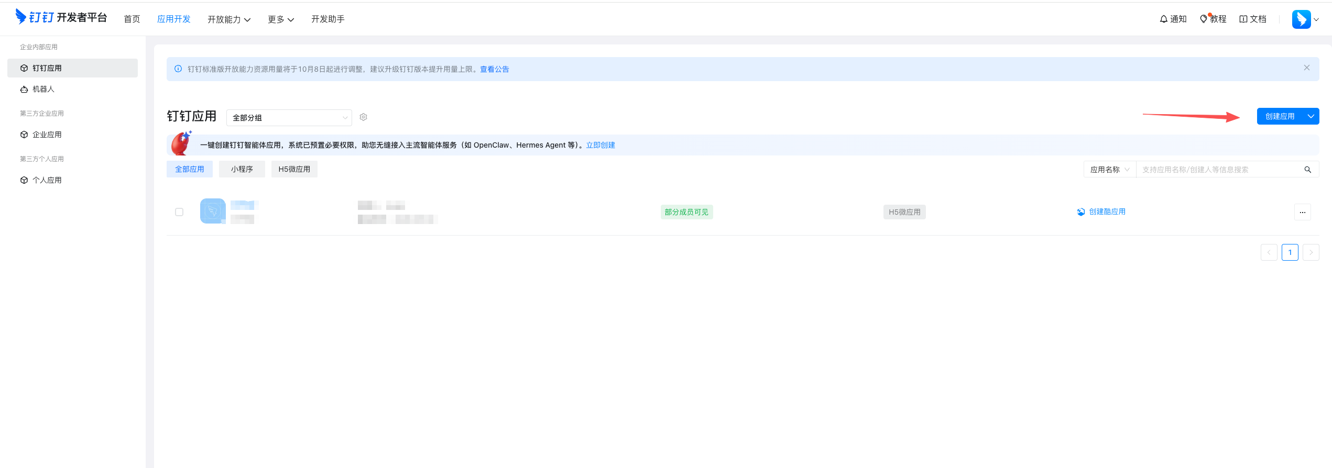Viewport: 1332px width, 468px height.
Task: Go to the previous page arrow
Action: pyautogui.click(x=1269, y=252)
